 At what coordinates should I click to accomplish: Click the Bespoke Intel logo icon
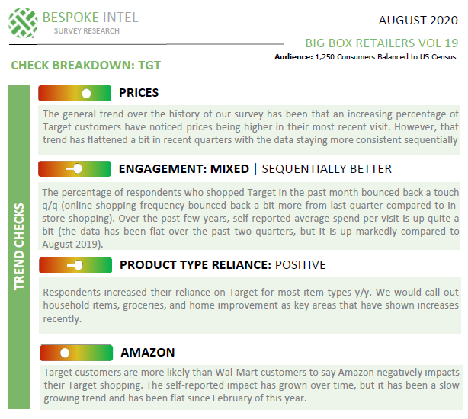[23, 23]
